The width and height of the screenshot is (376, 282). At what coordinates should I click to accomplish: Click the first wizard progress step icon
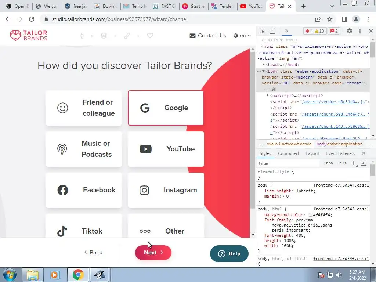point(82,36)
